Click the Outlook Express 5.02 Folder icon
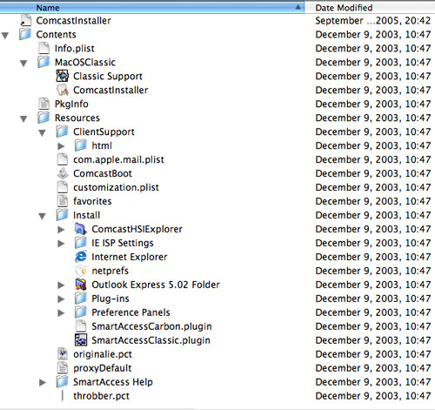This screenshot has height=410, width=435. coord(81,285)
